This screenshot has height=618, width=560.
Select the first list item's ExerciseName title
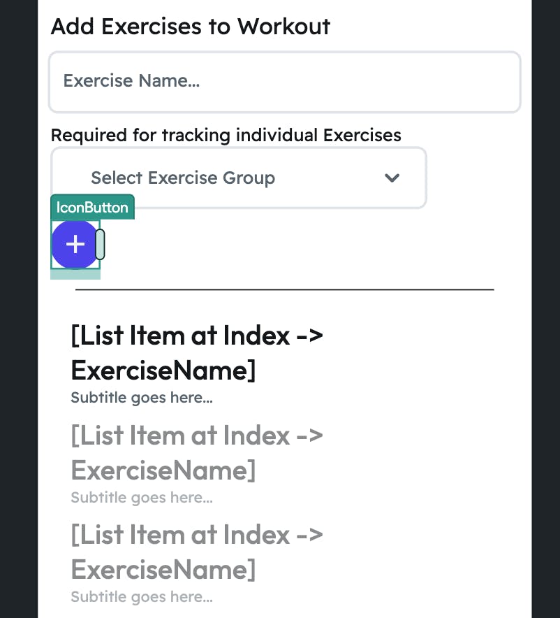(x=197, y=352)
